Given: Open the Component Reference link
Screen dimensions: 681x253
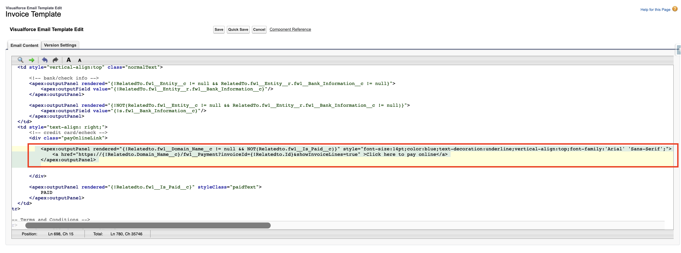Looking at the screenshot, I should click(x=290, y=29).
